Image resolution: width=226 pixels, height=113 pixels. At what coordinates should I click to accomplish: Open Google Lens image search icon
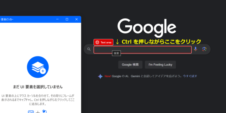pyautogui.click(x=204, y=49)
